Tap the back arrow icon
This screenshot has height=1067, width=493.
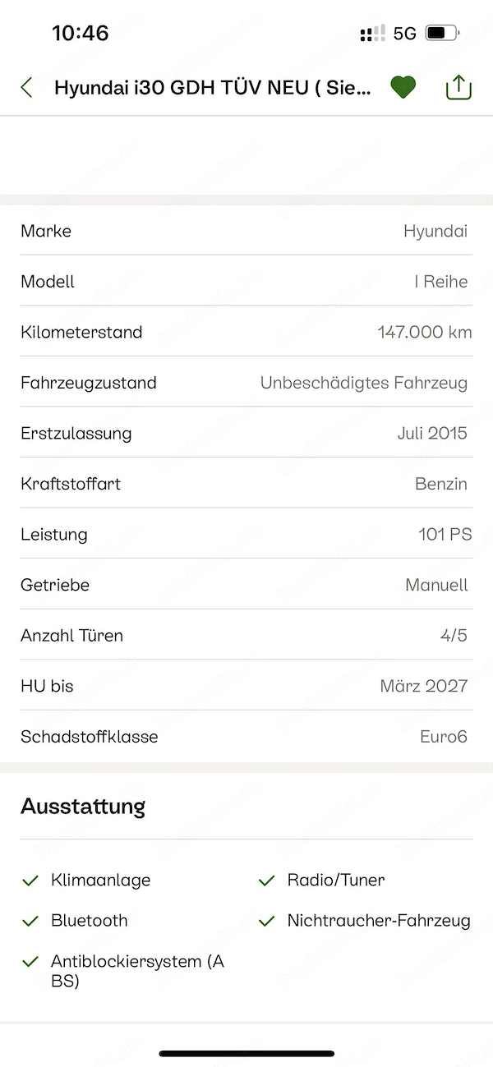(27, 88)
